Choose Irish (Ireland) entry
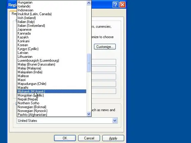Viewport: 191px width, 143px height. pos(52,18)
